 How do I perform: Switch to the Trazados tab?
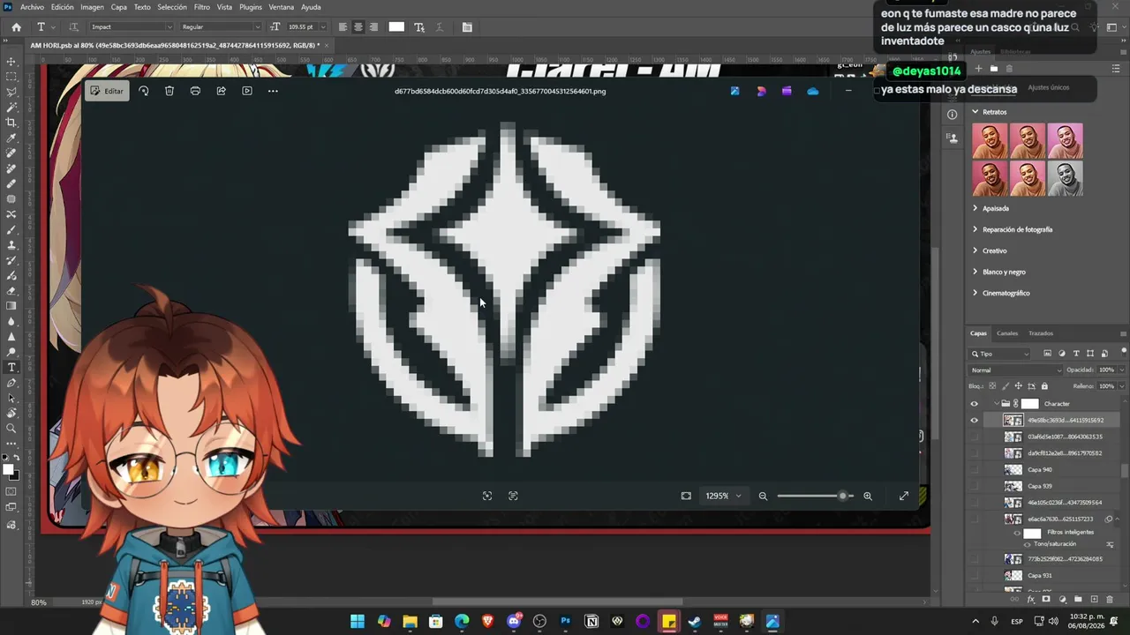pyautogui.click(x=1041, y=333)
